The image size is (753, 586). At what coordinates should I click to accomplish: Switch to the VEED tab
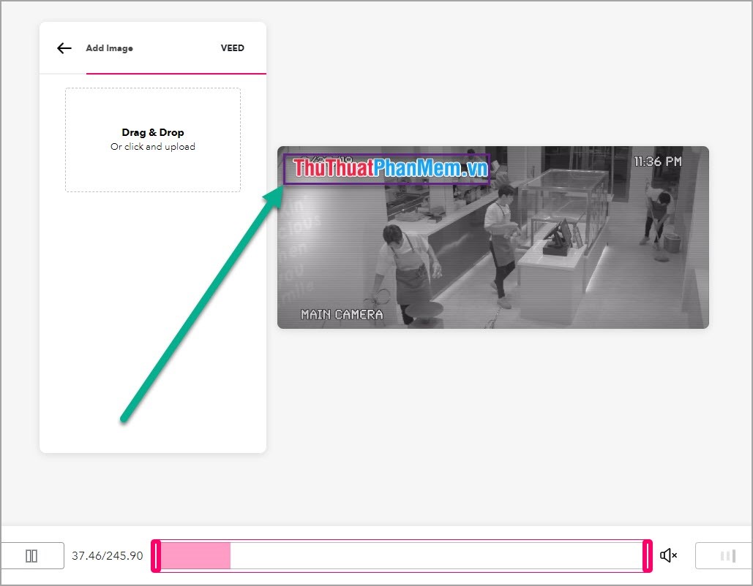(232, 47)
